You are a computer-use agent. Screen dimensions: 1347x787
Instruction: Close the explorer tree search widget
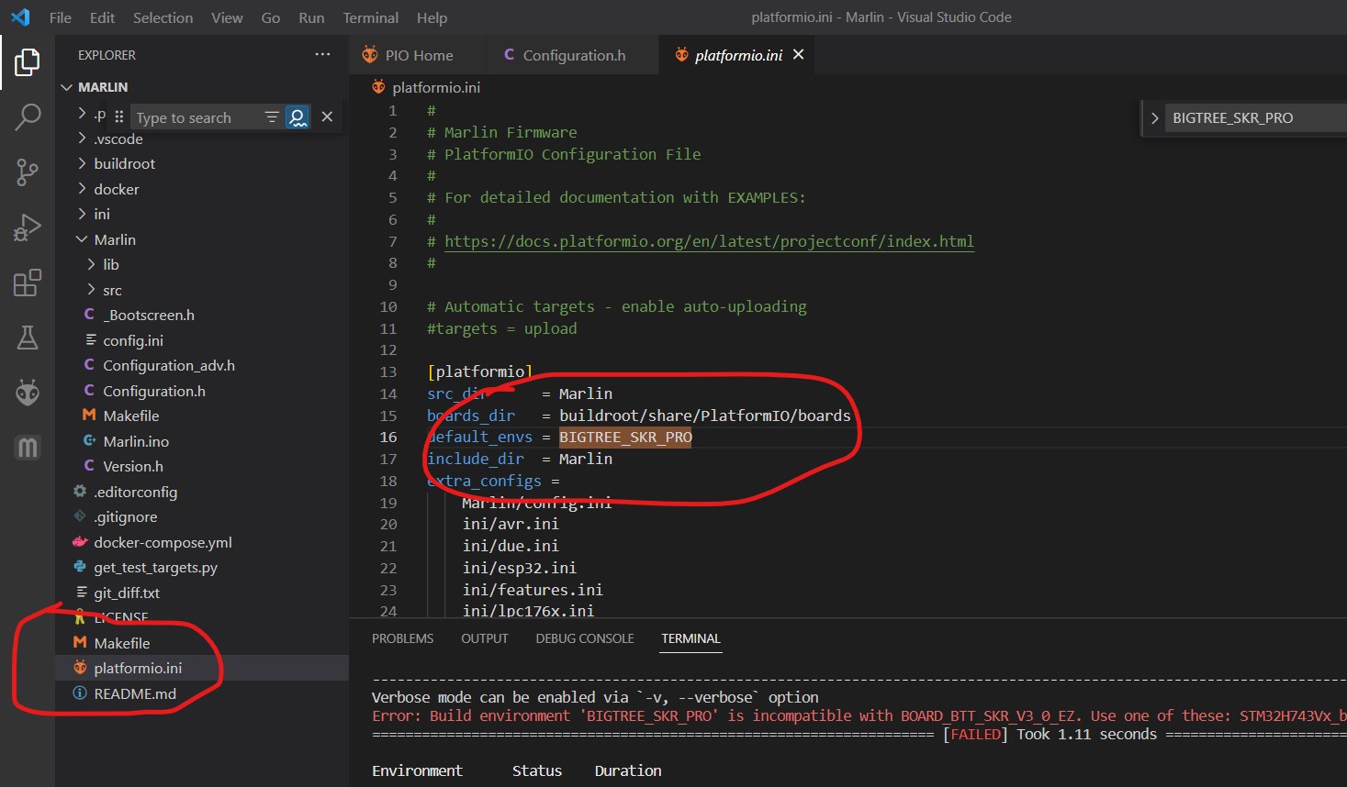(x=327, y=117)
